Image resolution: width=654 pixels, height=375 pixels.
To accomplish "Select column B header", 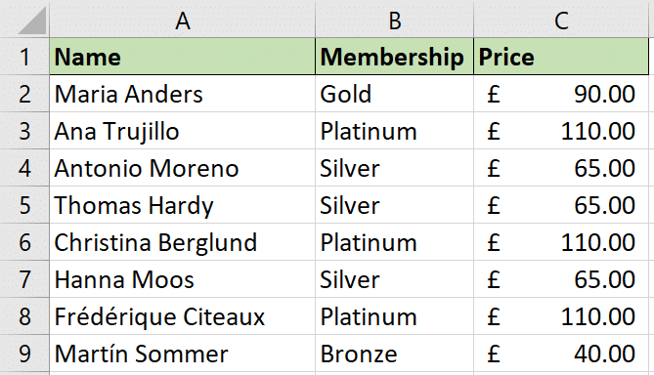I will coord(395,20).
